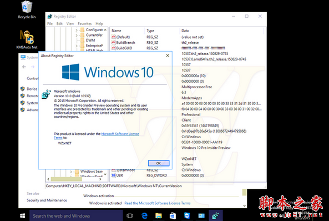Expand the Windows Search tree node
The width and height of the screenshot is (329, 221).
[71, 172]
